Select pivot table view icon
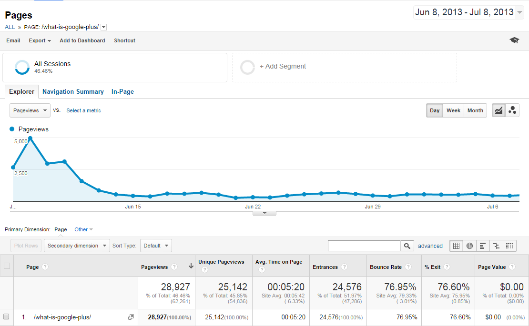Viewport: 529px width, 326px height. [x=509, y=246]
